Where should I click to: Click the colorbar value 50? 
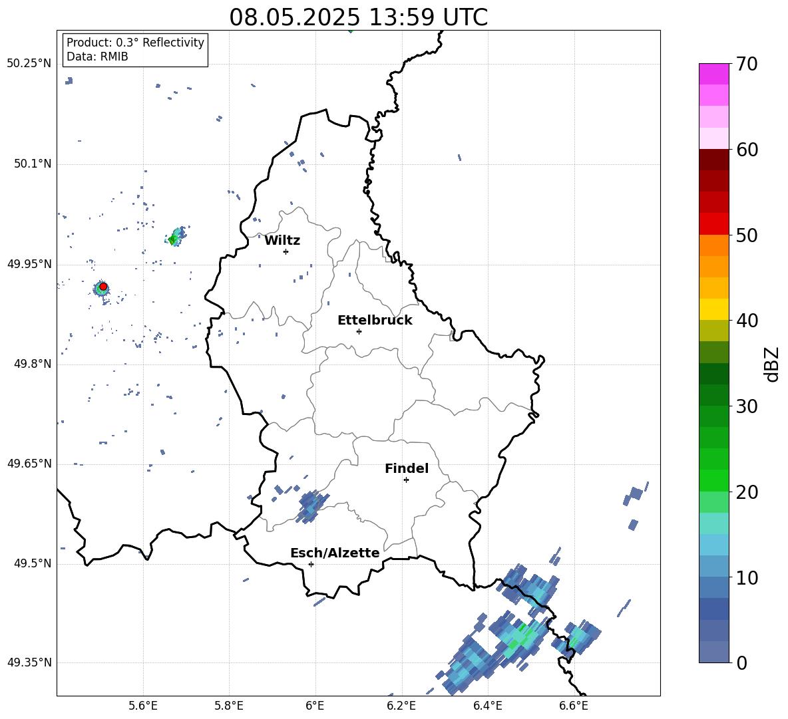[747, 235]
